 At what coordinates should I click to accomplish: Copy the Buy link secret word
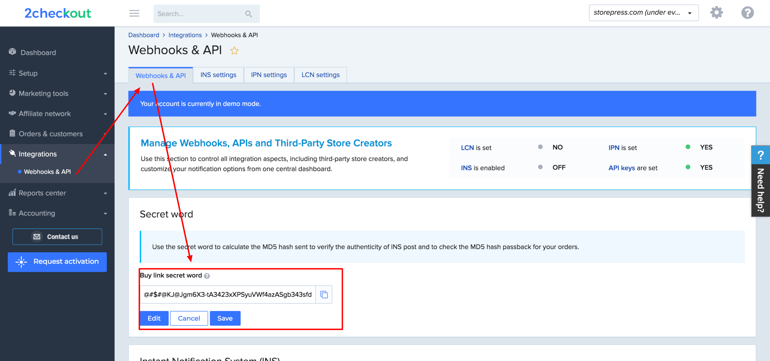coord(324,294)
